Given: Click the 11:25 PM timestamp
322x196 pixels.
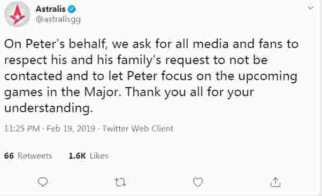Looking at the screenshot, I should [x=22, y=129].
